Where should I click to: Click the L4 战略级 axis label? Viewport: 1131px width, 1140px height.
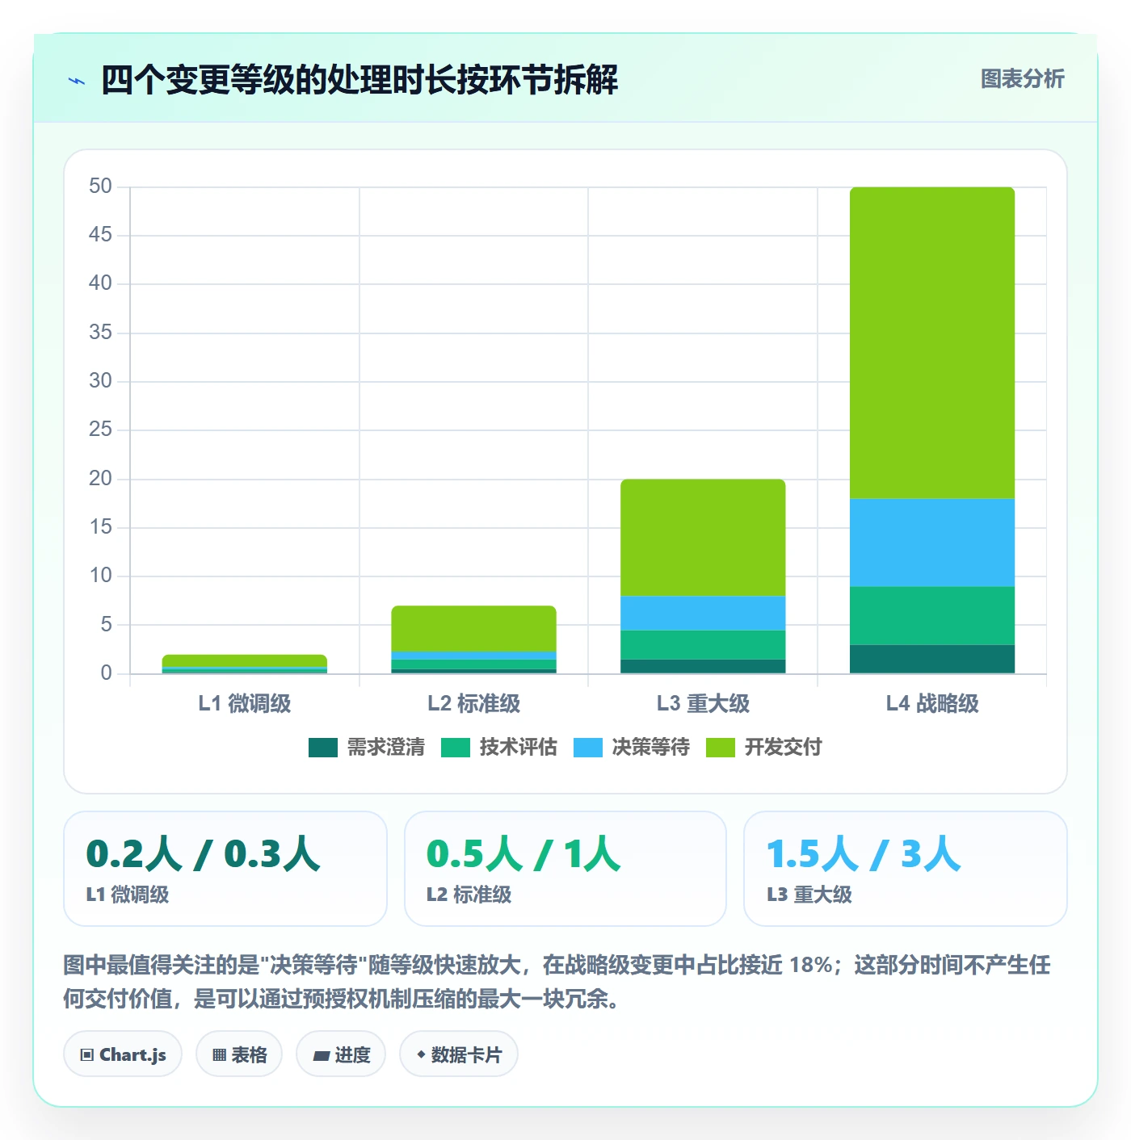932,703
